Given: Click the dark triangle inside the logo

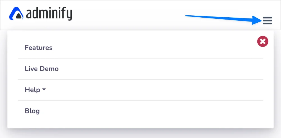Looking at the screenshot, I should pyautogui.click(x=19, y=16).
